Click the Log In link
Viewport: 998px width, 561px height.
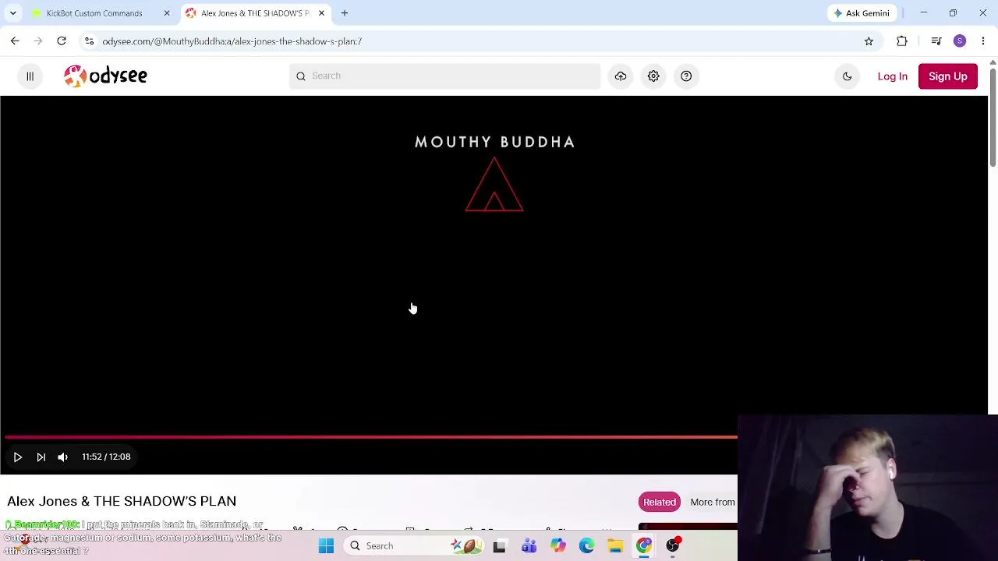click(x=892, y=76)
